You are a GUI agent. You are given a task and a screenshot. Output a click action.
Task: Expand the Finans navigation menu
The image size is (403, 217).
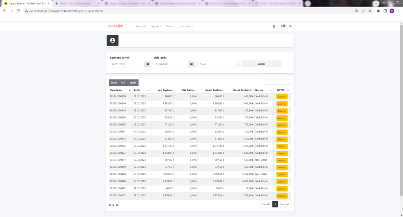(x=171, y=26)
